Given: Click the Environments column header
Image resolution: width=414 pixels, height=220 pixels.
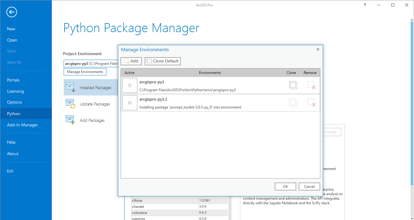Looking at the screenshot, I should pyautogui.click(x=210, y=73).
